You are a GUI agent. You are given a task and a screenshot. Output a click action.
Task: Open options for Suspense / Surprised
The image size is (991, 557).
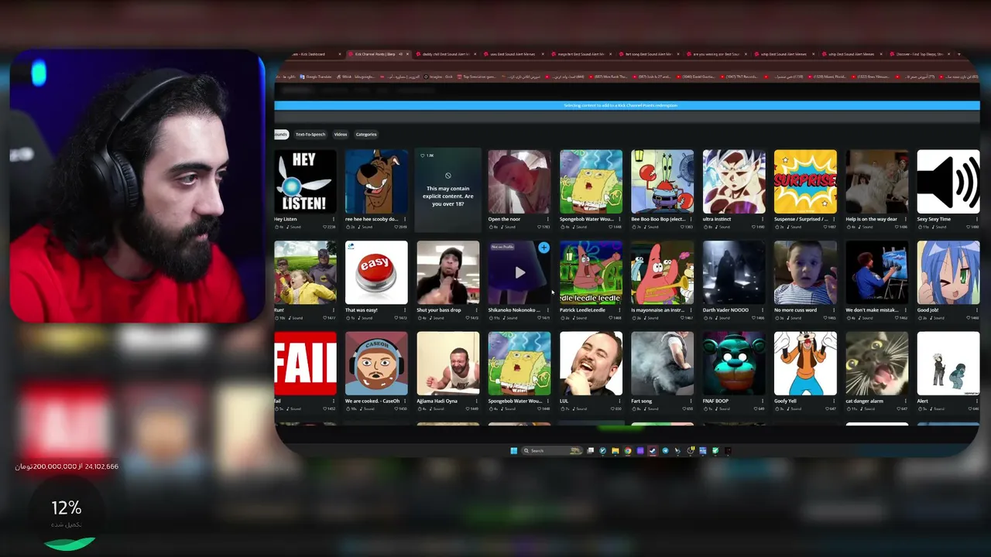834,219
